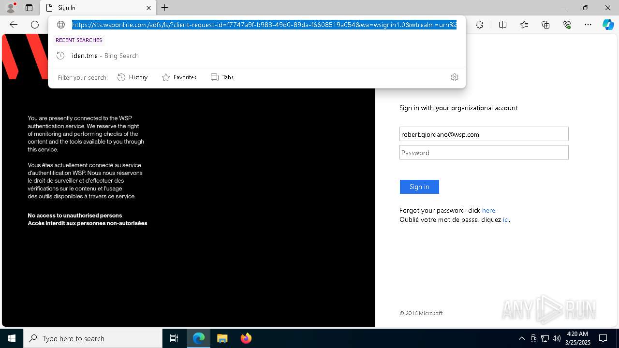Open the browser profile icon

click(x=11, y=8)
